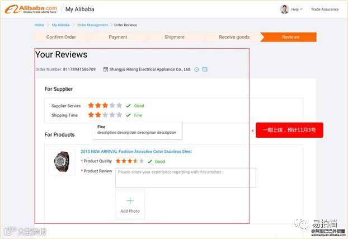Image resolution: width=348 pixels, height=239 pixels.
Task: Set Product Quality rating to one star
Action: (x=118, y=161)
